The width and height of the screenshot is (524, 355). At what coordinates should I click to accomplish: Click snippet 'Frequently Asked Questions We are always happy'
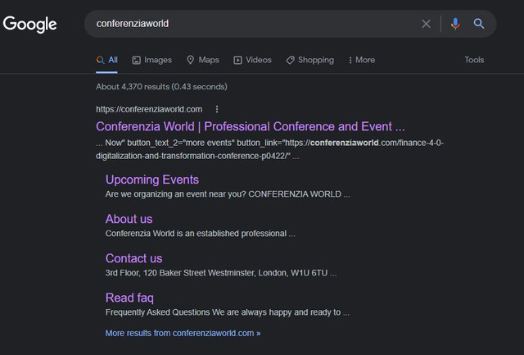(x=228, y=312)
